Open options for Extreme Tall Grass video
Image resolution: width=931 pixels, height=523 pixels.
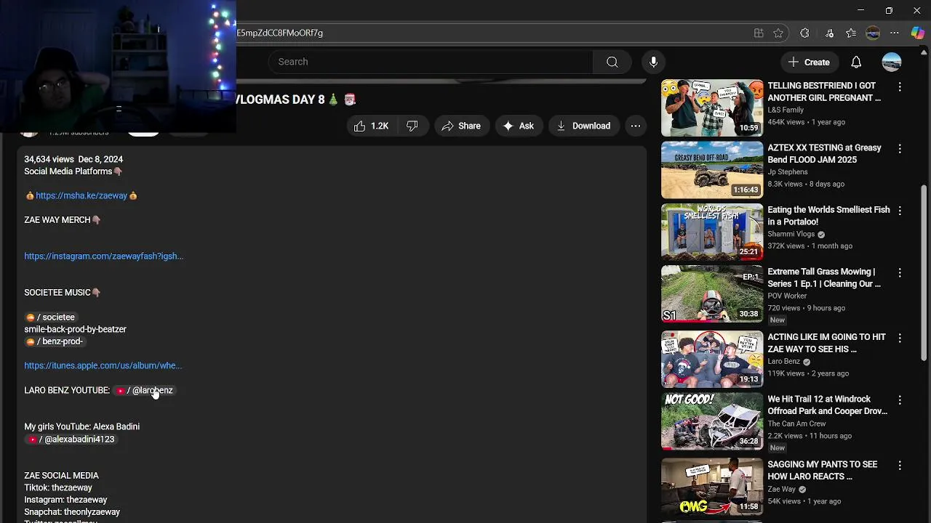tap(900, 272)
